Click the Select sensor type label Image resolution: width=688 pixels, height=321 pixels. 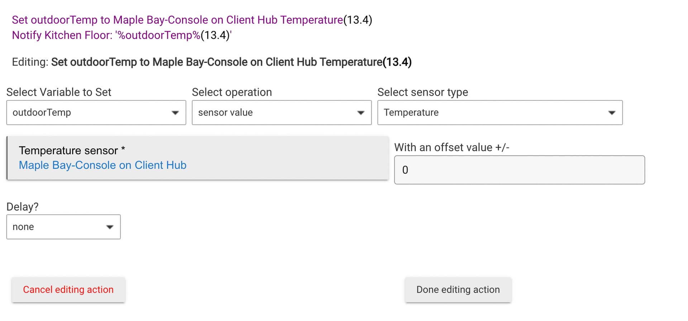click(423, 92)
